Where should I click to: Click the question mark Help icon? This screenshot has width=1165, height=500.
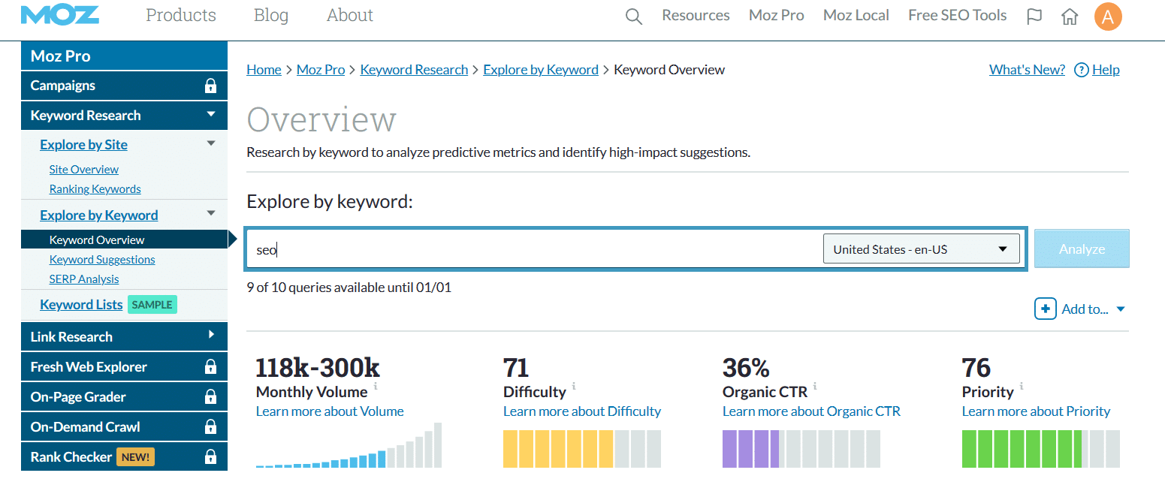pos(1081,70)
